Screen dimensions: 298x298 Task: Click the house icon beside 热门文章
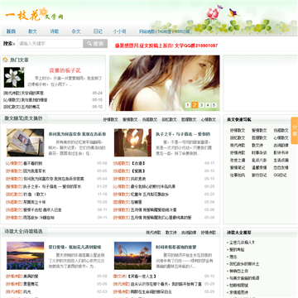5,60
